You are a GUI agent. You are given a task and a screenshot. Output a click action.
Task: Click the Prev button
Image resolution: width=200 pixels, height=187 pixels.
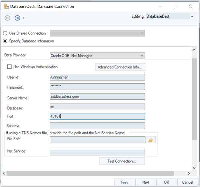pos(125,182)
